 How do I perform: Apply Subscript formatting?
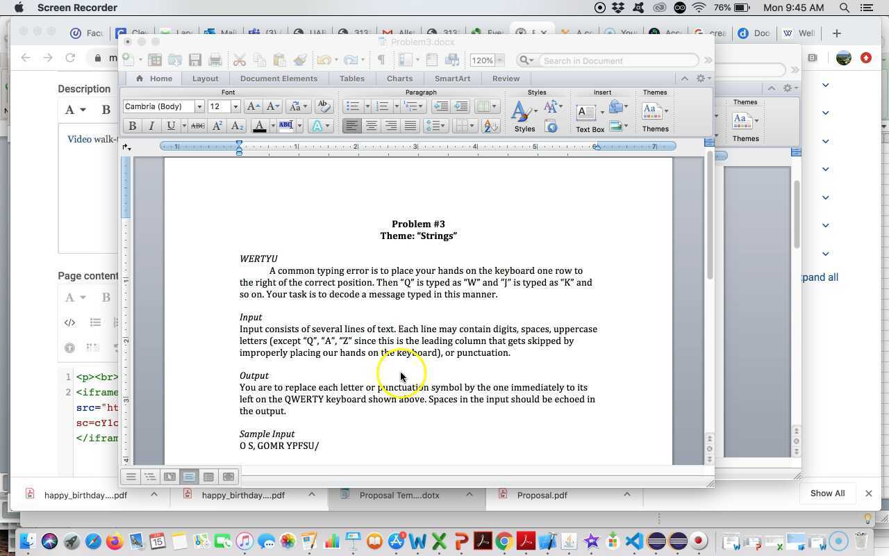click(237, 126)
